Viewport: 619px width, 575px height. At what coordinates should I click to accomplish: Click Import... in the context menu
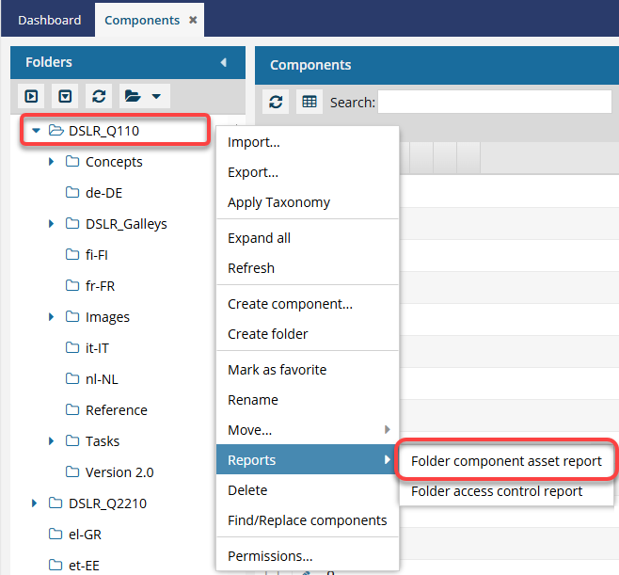(254, 142)
